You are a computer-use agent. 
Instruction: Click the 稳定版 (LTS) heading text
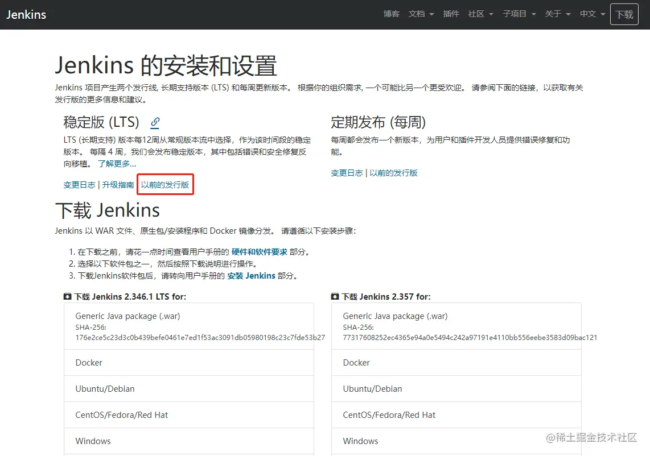[101, 122]
